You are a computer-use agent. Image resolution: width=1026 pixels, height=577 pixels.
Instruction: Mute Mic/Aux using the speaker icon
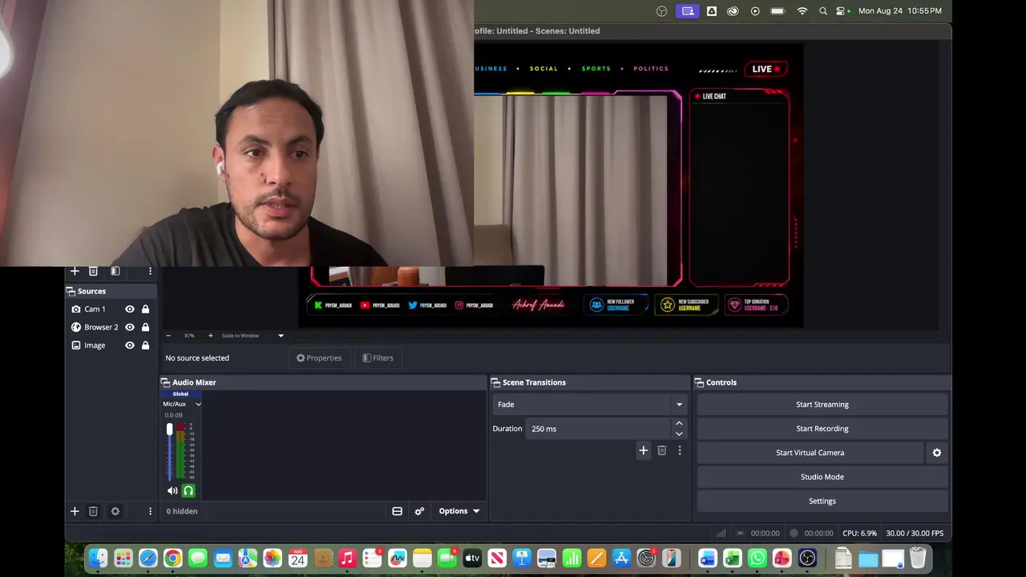tap(172, 490)
